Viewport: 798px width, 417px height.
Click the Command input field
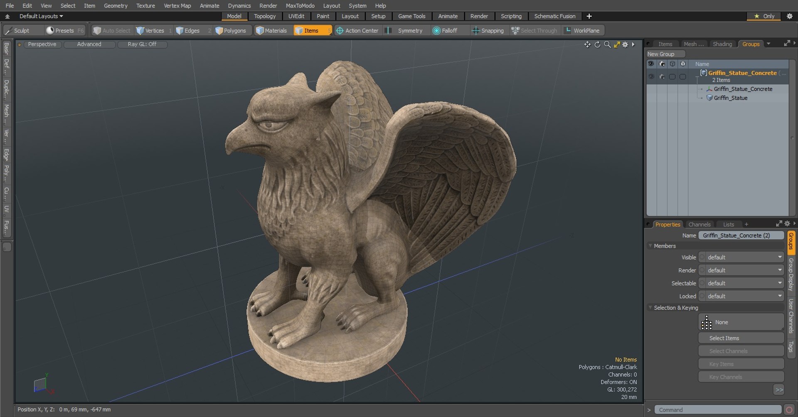(718, 410)
